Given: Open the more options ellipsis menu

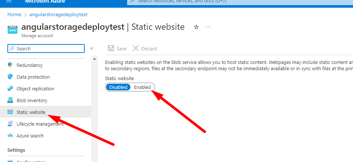Looking at the screenshot, I should coord(208,27).
